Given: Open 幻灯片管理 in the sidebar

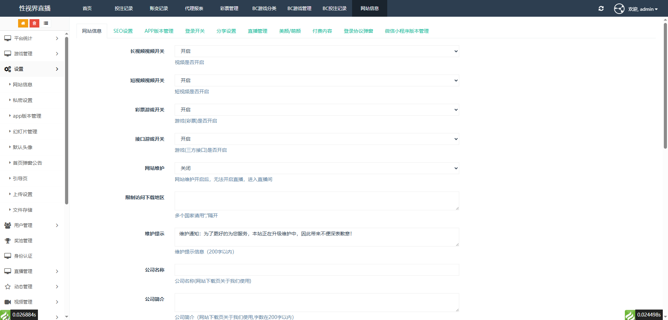Looking at the screenshot, I should pyautogui.click(x=25, y=132).
